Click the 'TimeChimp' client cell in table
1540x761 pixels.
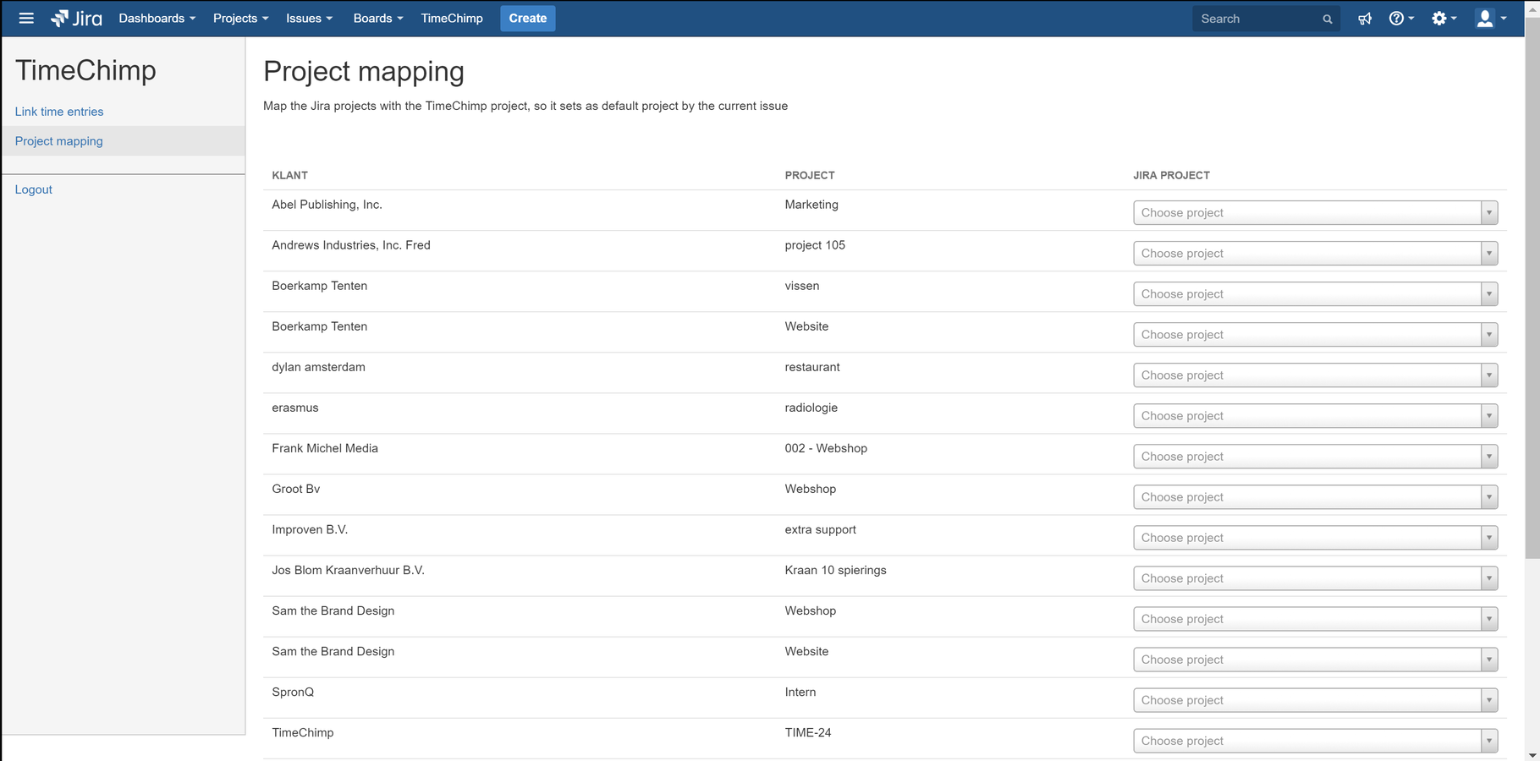click(303, 732)
